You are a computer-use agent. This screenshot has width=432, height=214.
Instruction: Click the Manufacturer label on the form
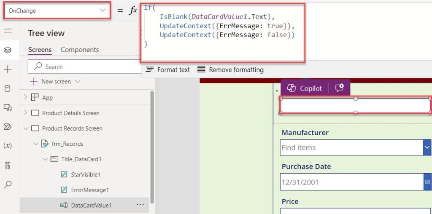pos(305,133)
